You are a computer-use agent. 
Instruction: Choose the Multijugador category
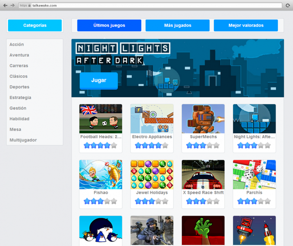(x=23, y=140)
